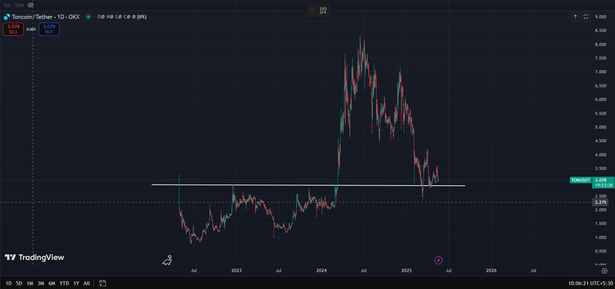Viewport: 615px width, 289px height.
Task: Click the 2025 label on time axis
Action: click(407, 271)
